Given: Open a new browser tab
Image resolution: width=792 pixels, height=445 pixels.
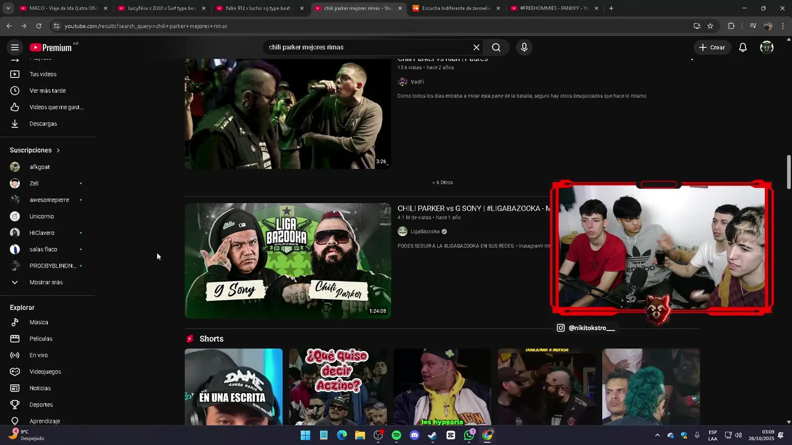Looking at the screenshot, I should (611, 8).
